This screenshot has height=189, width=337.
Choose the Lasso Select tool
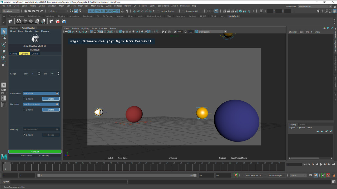click(x=4, y=38)
